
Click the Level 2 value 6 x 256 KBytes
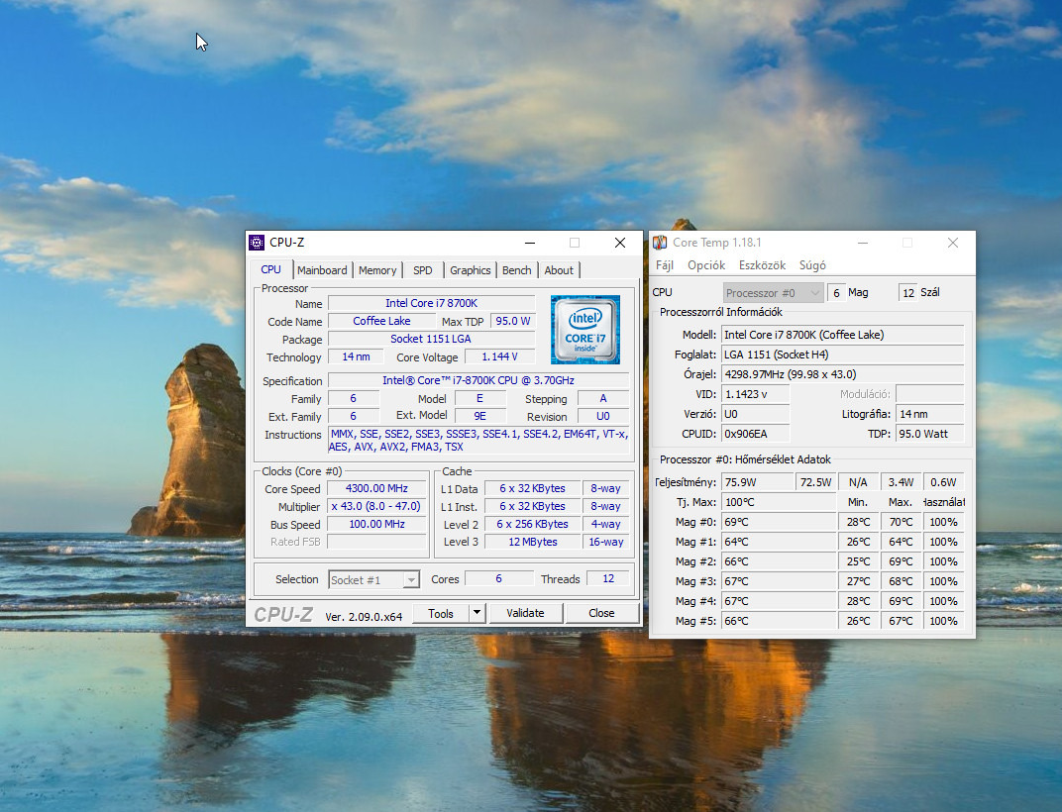pyautogui.click(x=533, y=524)
